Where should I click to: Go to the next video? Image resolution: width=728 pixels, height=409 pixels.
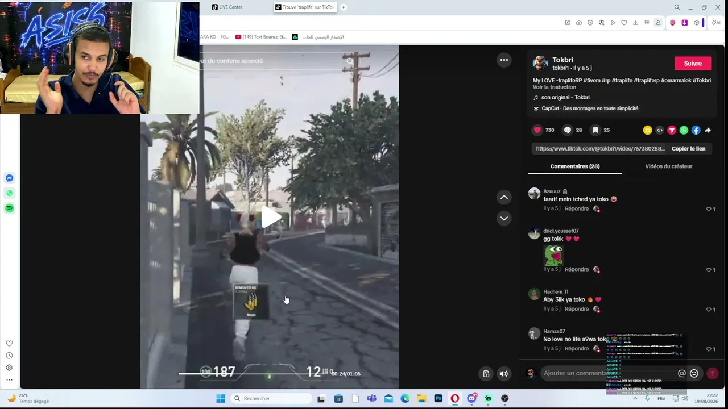tap(504, 218)
